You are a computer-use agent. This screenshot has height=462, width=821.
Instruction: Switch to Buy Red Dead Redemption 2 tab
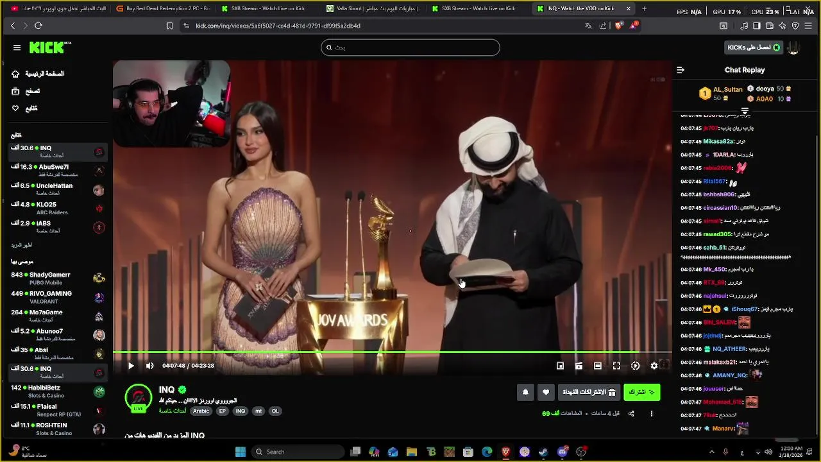[x=162, y=8]
